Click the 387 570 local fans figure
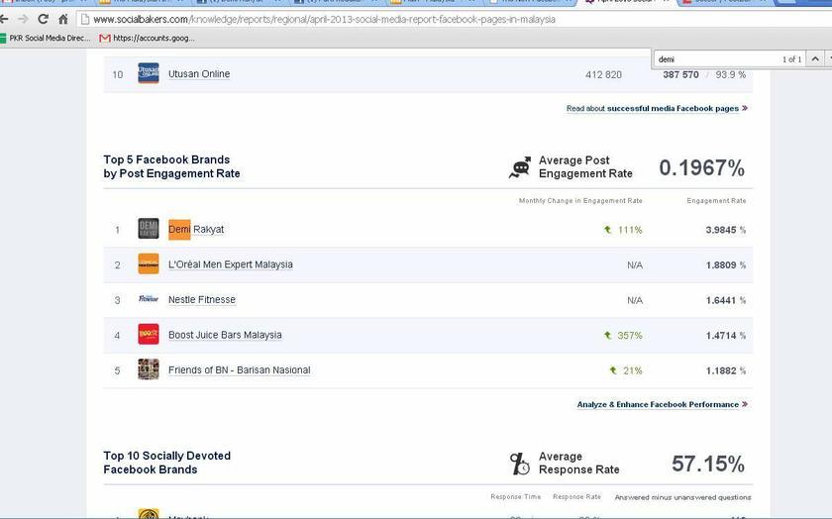The width and height of the screenshot is (832, 519). (680, 75)
